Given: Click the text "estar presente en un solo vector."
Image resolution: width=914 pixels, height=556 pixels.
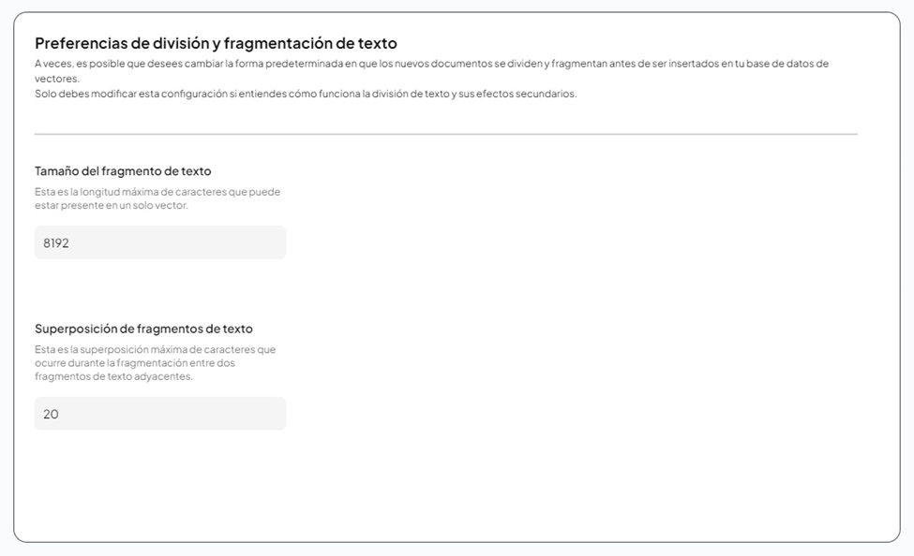Looking at the screenshot, I should point(112,205).
